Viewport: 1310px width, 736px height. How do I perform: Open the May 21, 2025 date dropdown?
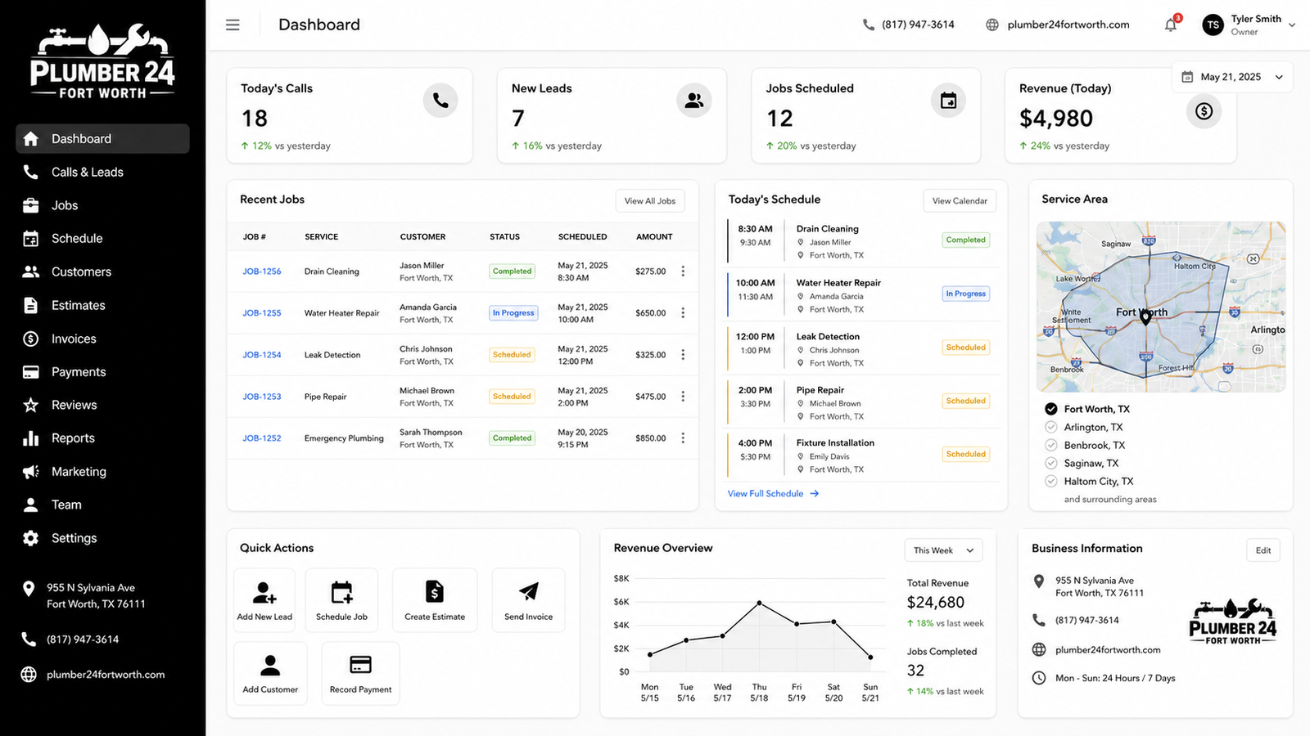pos(1232,77)
